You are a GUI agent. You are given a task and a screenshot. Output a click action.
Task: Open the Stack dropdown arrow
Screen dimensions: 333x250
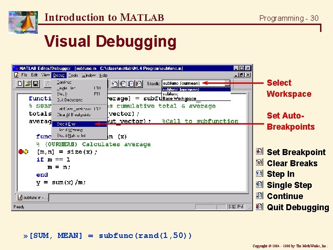coord(227,83)
